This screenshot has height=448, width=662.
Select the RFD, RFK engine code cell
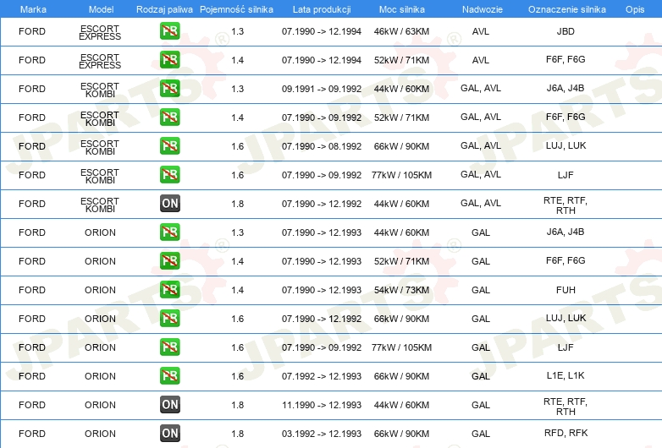(565, 433)
